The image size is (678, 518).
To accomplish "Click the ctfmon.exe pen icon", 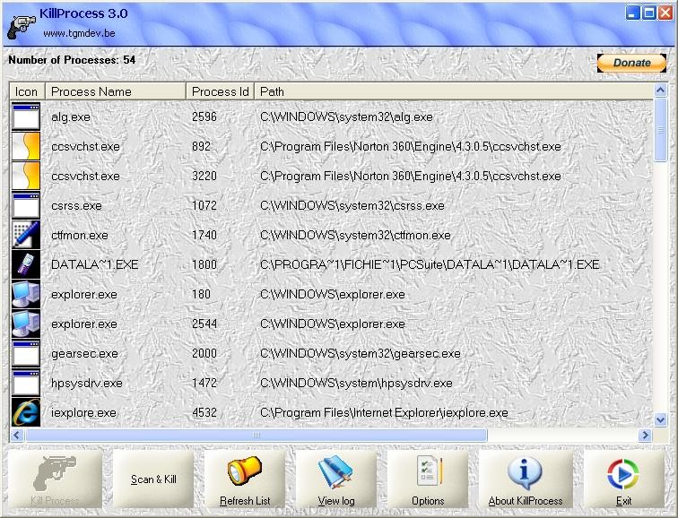I will (x=26, y=235).
